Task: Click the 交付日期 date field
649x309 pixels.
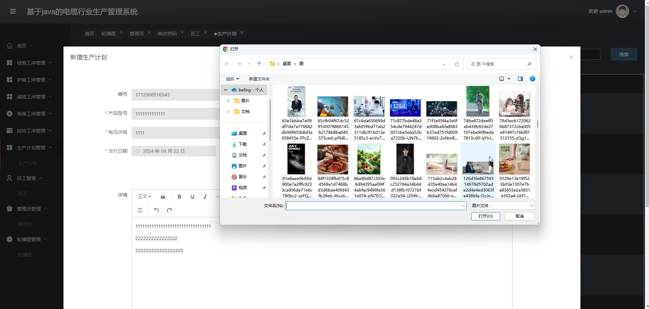Action: coord(174,151)
